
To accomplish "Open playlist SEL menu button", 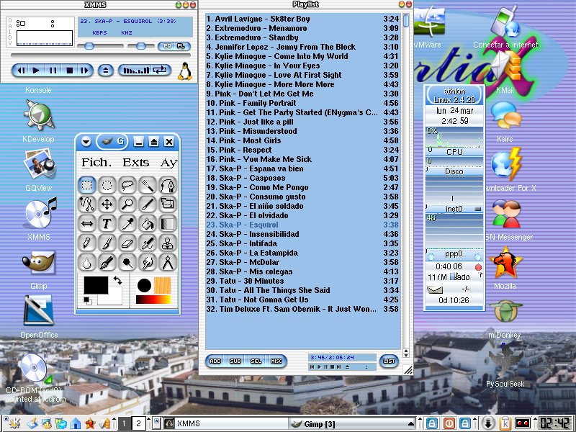I will (x=256, y=361).
